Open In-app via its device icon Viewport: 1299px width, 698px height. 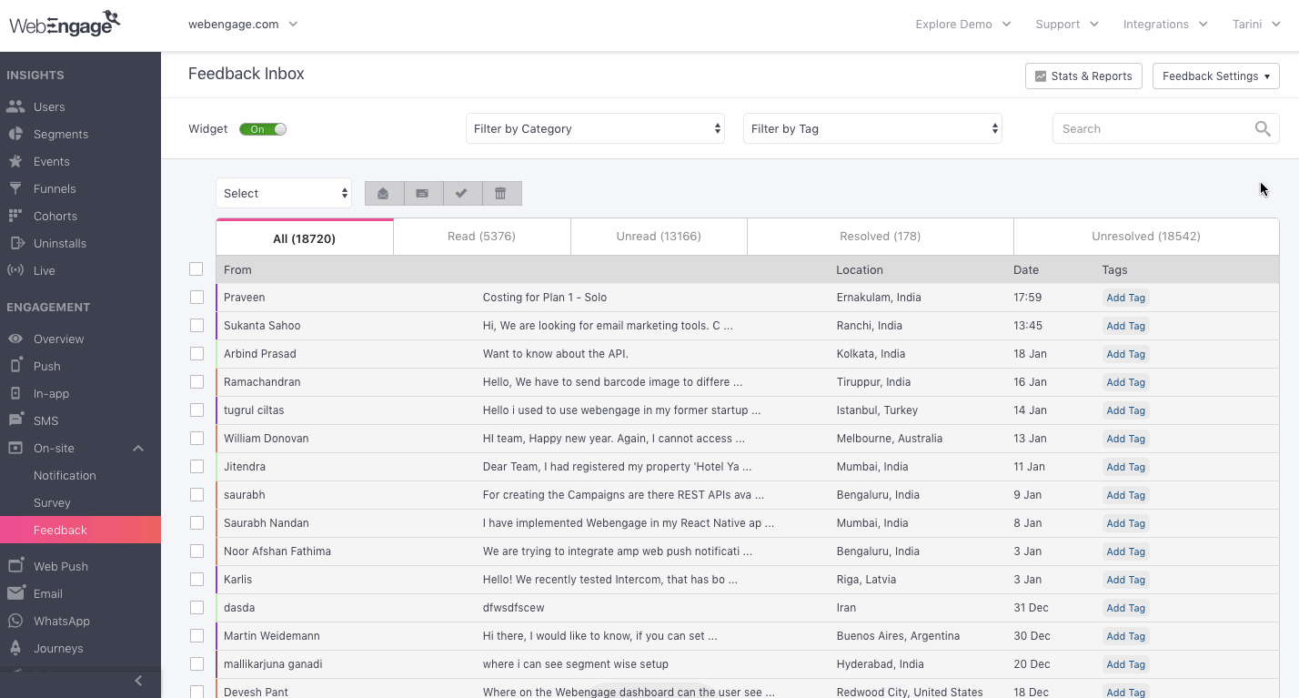(x=15, y=393)
